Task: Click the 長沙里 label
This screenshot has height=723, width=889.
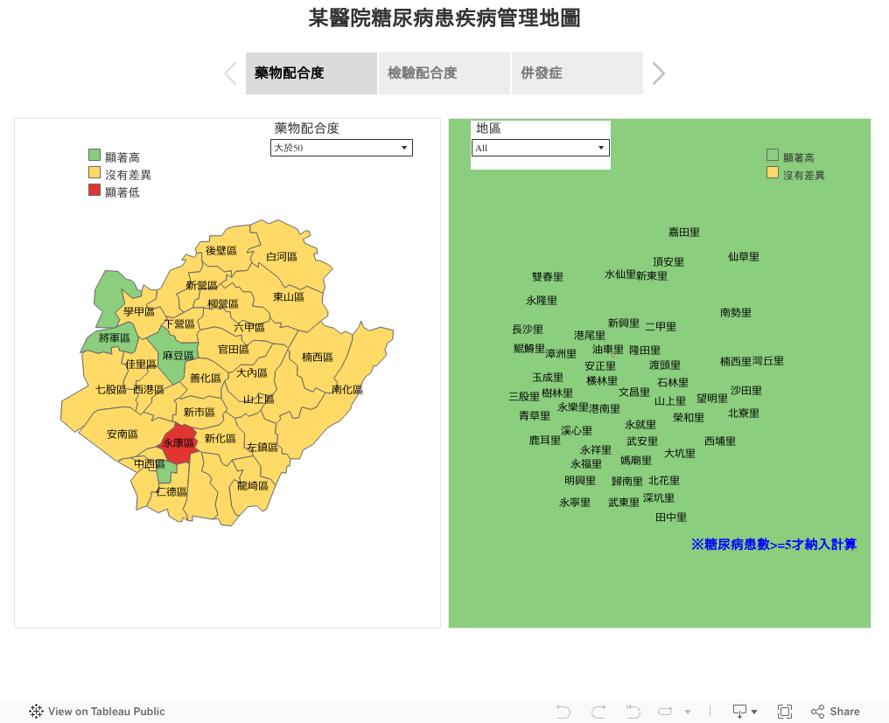Action: (x=528, y=330)
